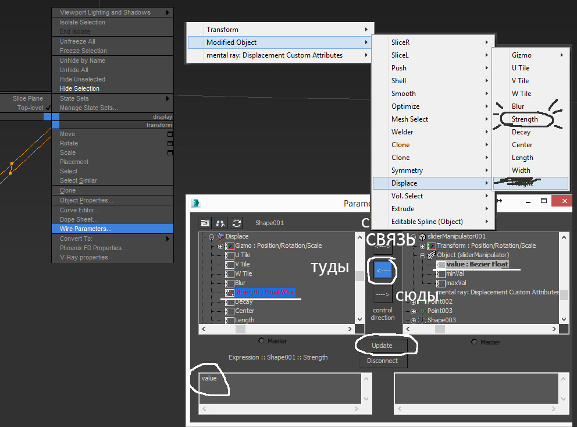Open State Sets submenu arrow
577x427 pixels.
(x=168, y=99)
